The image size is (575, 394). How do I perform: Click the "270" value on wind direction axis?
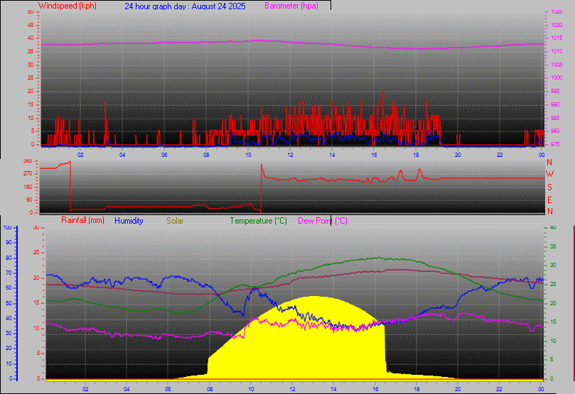pyautogui.click(x=28, y=173)
